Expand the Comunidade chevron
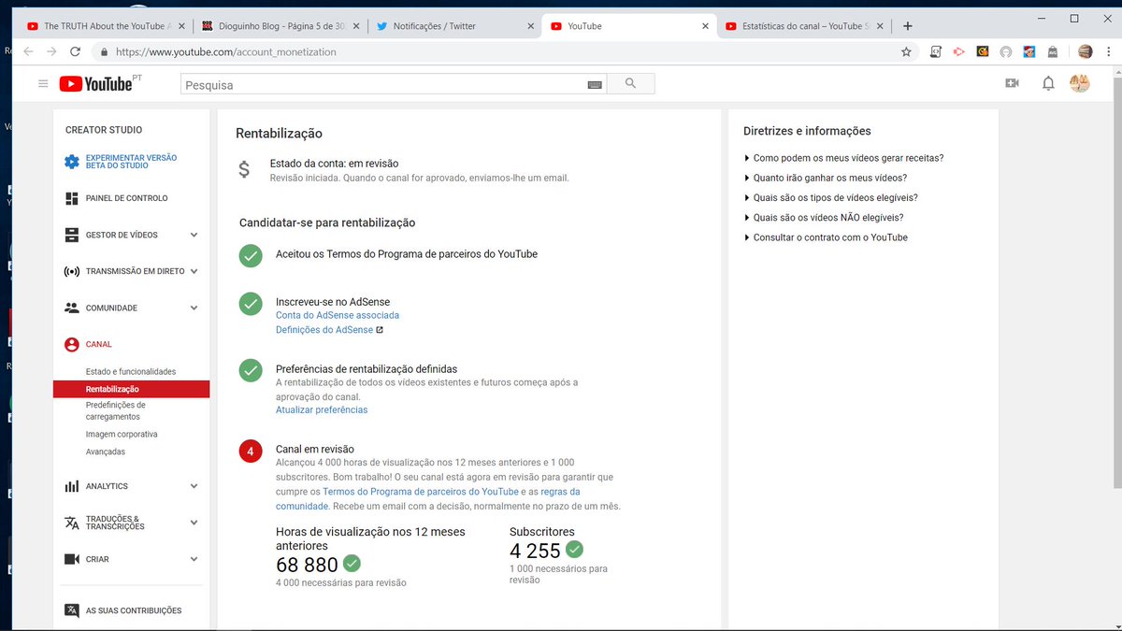This screenshot has height=631, width=1122. pos(194,308)
